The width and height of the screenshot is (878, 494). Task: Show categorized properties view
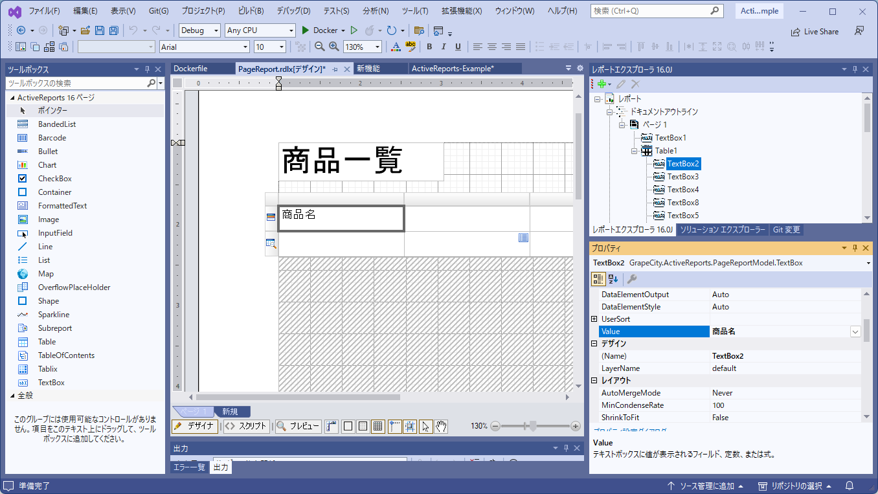[599, 279]
